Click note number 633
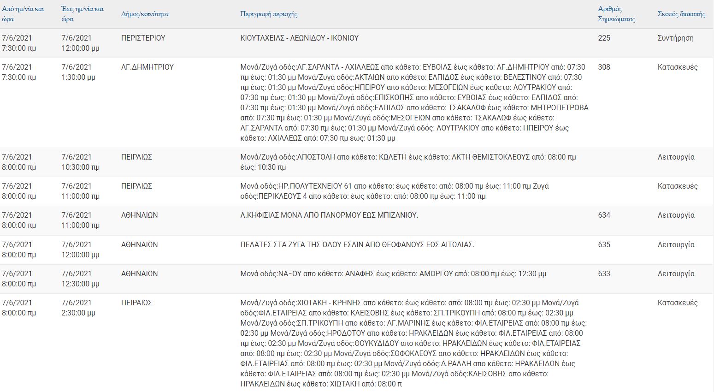The height and width of the screenshot is (392, 714). (x=604, y=274)
